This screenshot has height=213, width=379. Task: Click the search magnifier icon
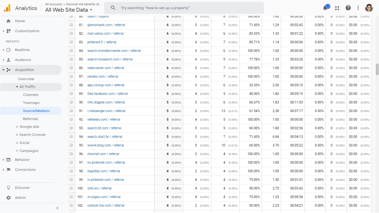(113, 8)
